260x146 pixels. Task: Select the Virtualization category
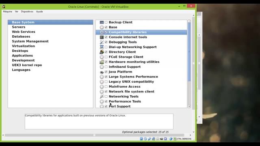click(50, 46)
